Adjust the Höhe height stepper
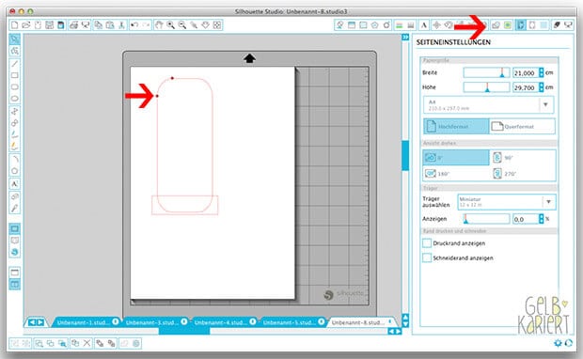 (542, 87)
